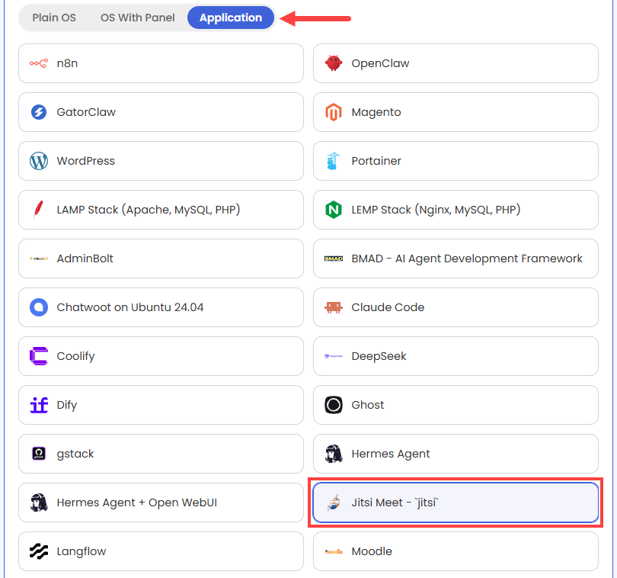The image size is (617, 578).
Task: Click the 'gstack' label
Action: tap(75, 454)
